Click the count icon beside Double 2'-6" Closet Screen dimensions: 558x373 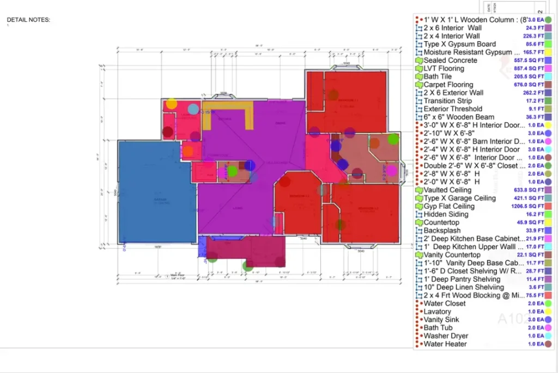(418, 166)
